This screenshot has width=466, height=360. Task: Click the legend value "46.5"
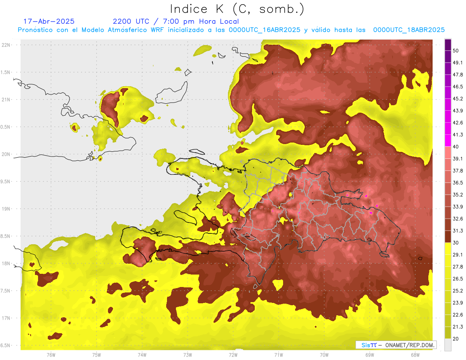(x=458, y=87)
